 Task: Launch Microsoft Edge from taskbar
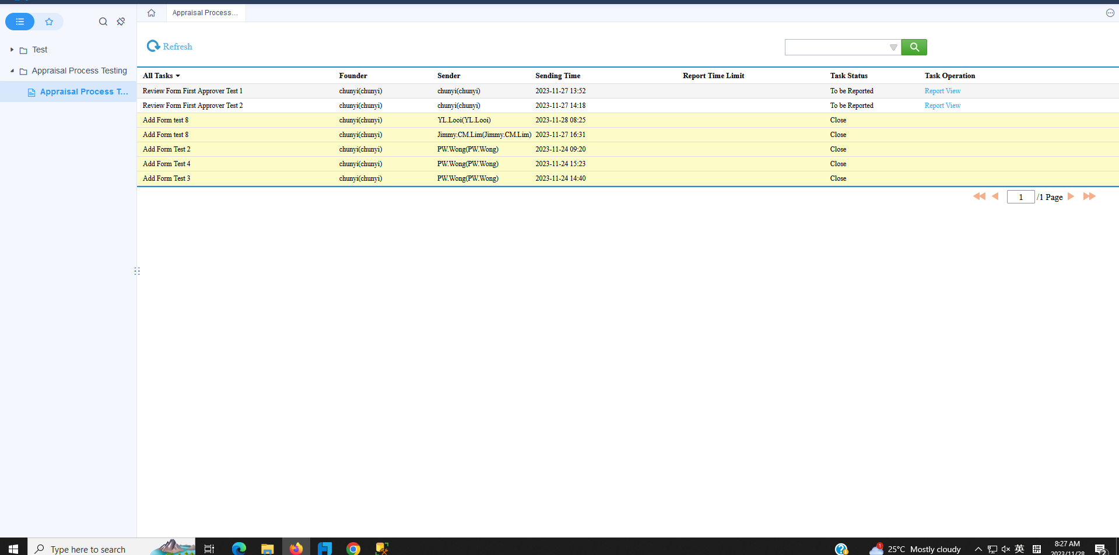pos(238,549)
